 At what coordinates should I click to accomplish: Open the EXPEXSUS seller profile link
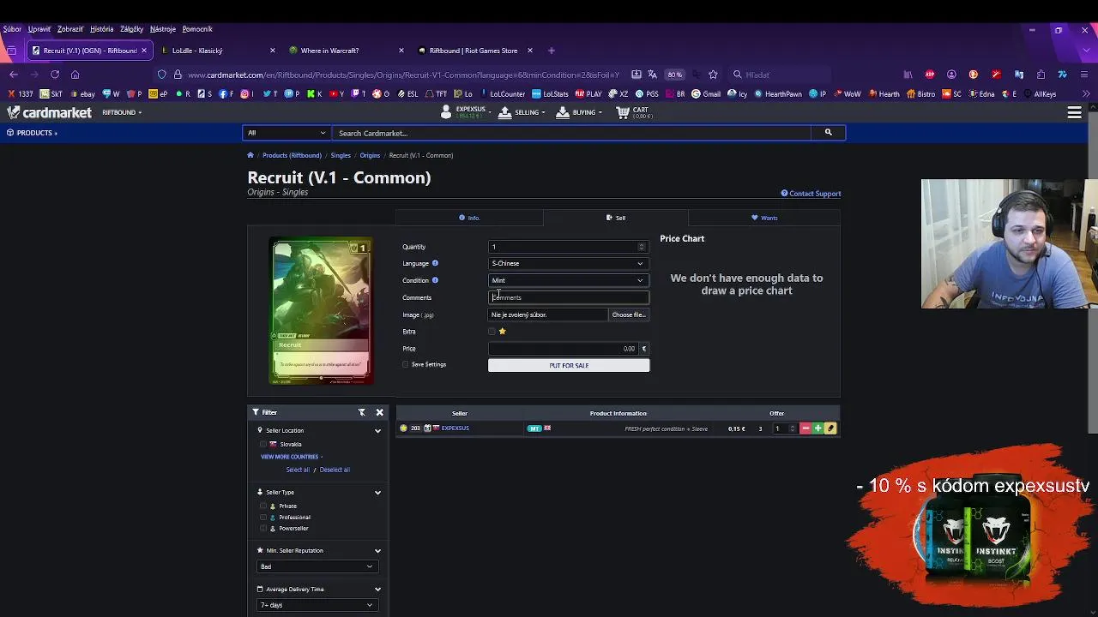coord(455,428)
